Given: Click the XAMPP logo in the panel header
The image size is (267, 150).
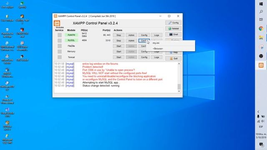Looking at the screenshot, I should pos(57,23).
